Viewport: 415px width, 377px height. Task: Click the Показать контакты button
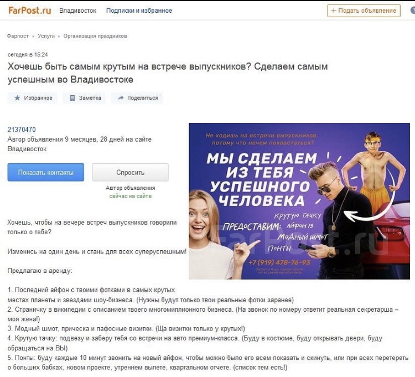[x=46, y=172]
